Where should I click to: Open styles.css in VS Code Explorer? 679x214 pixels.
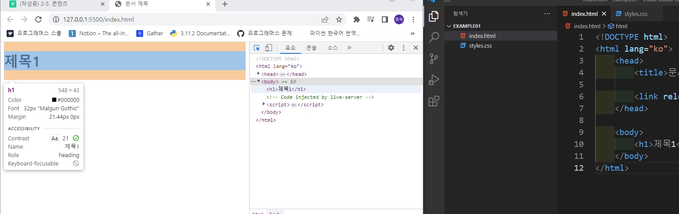[x=501, y=45]
